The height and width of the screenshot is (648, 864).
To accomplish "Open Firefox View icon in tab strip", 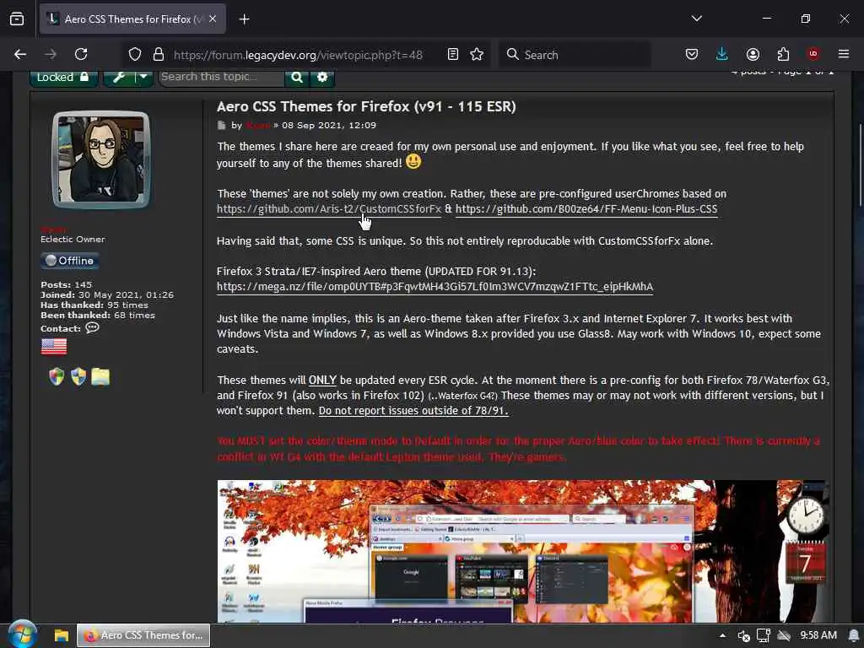I will (x=17, y=19).
